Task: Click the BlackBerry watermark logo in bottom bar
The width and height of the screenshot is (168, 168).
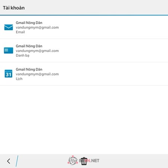Action: pos(73,160)
